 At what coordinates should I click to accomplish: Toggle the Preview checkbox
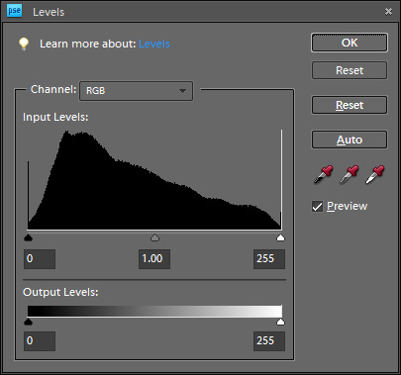click(317, 207)
